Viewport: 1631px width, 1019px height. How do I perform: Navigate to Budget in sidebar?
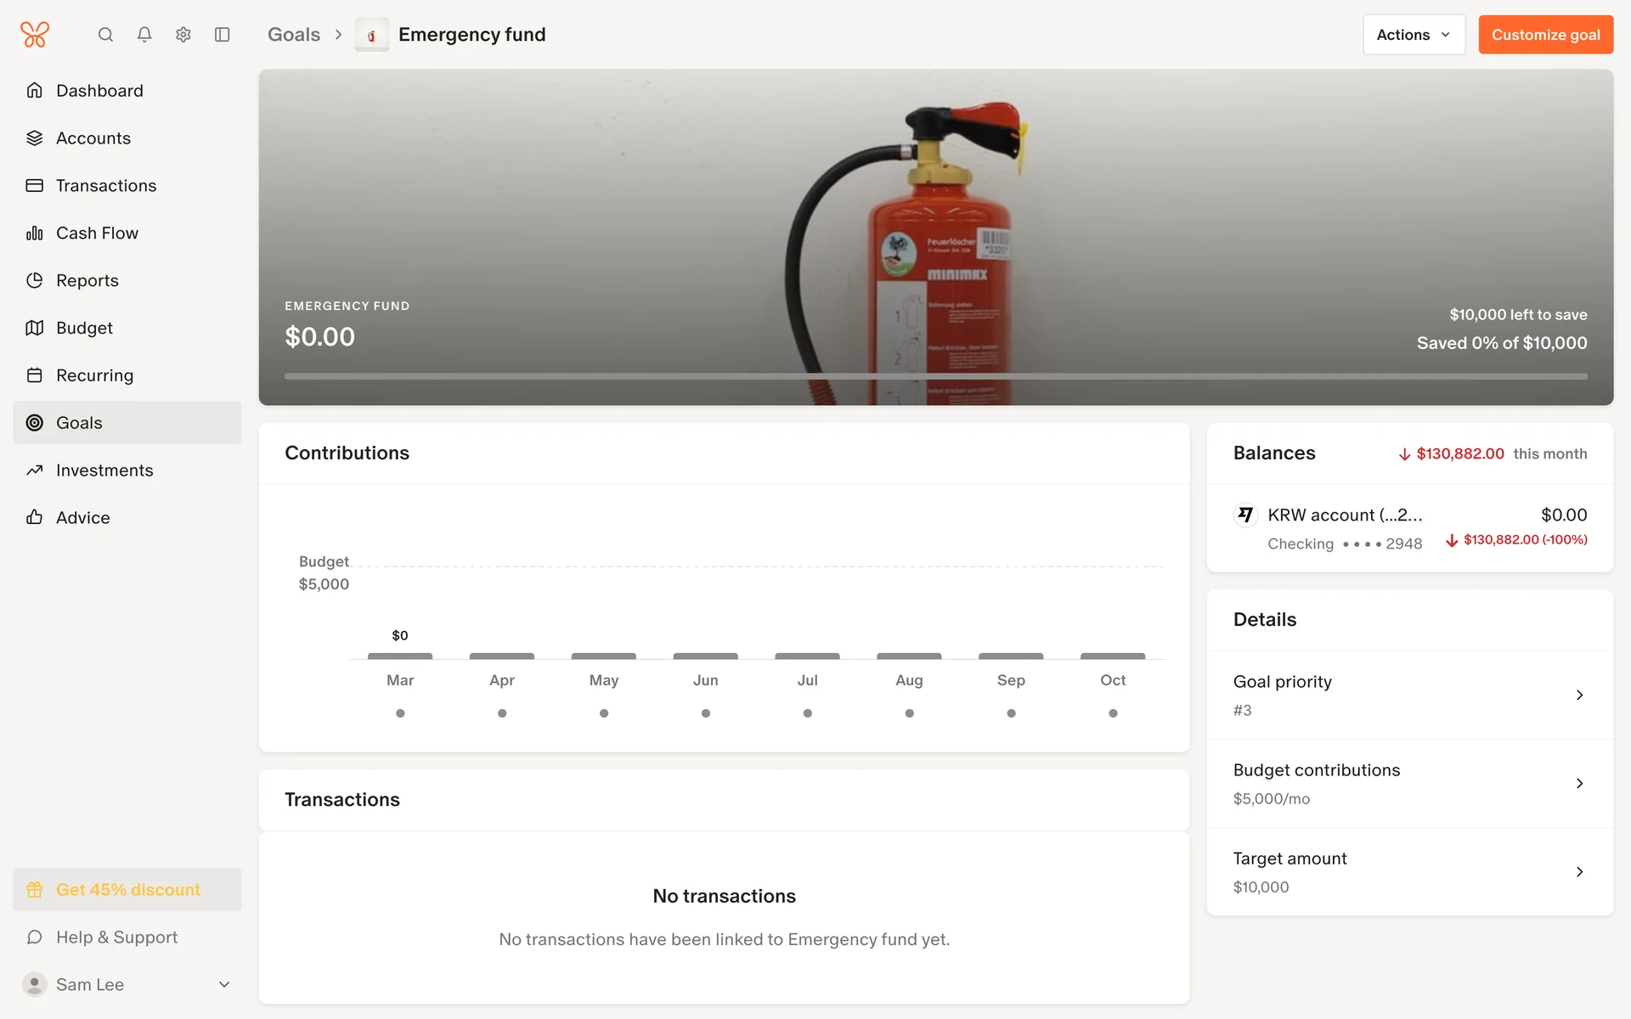pyautogui.click(x=84, y=328)
